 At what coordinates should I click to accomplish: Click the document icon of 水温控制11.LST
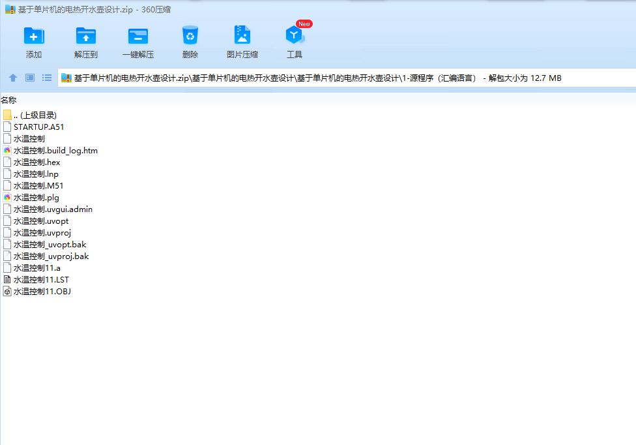7,279
